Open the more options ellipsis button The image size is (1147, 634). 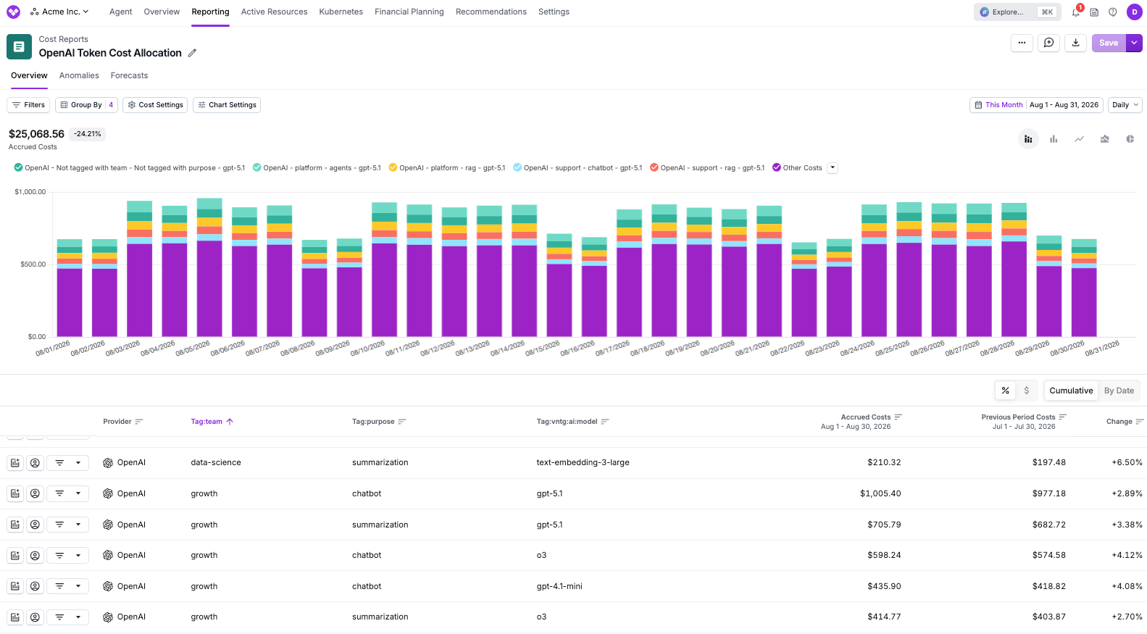pyautogui.click(x=1022, y=43)
